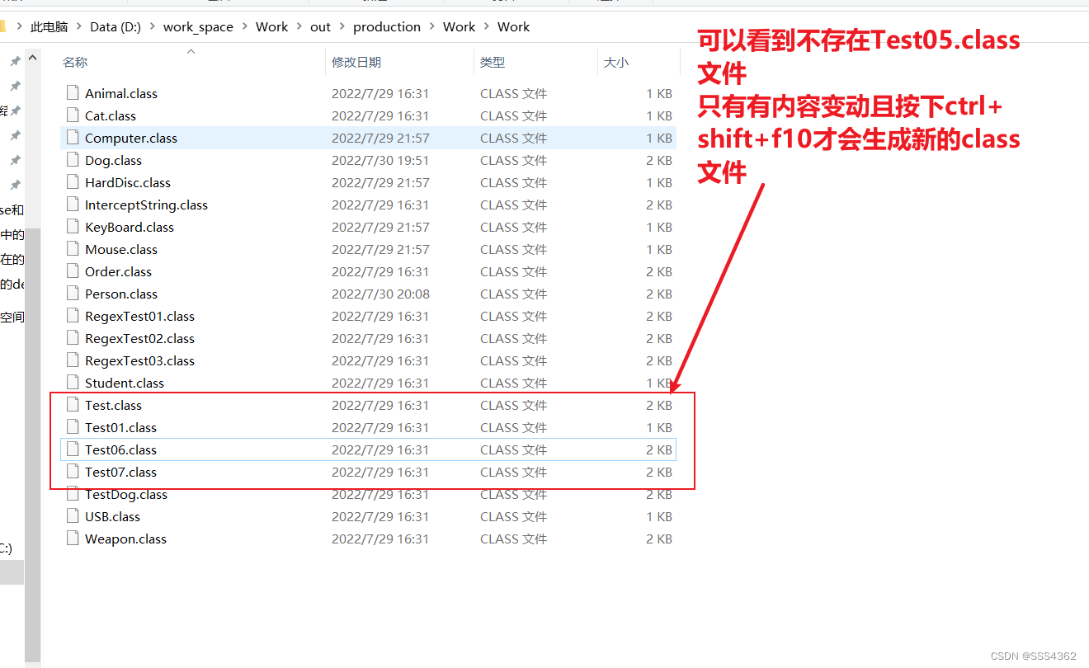
Task: Click Dog.class date 2022/7/30 19:51
Action: coord(380,160)
